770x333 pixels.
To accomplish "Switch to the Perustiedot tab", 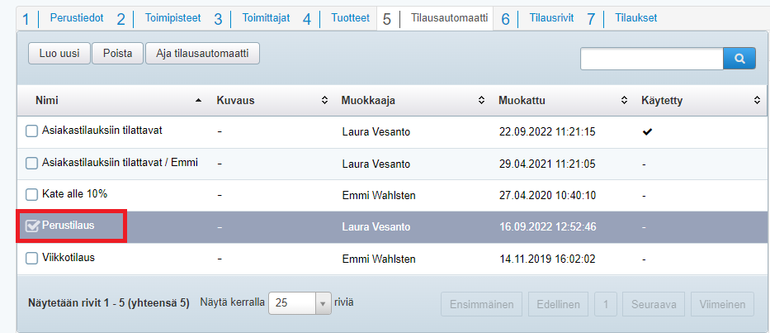I will tap(76, 18).
